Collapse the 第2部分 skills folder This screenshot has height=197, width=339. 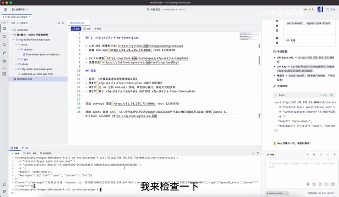pos(12,34)
